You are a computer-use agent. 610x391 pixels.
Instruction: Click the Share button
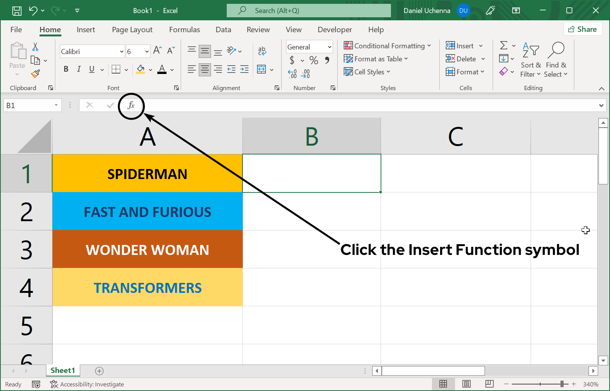(x=582, y=29)
